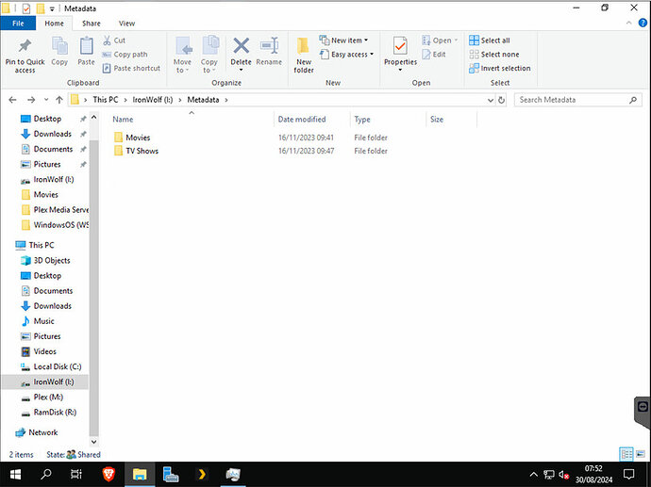Create a New folder from ribbon
This screenshot has width=651, height=487.
coord(304,56)
